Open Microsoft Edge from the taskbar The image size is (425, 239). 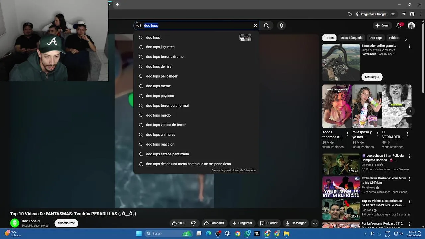click(208, 234)
